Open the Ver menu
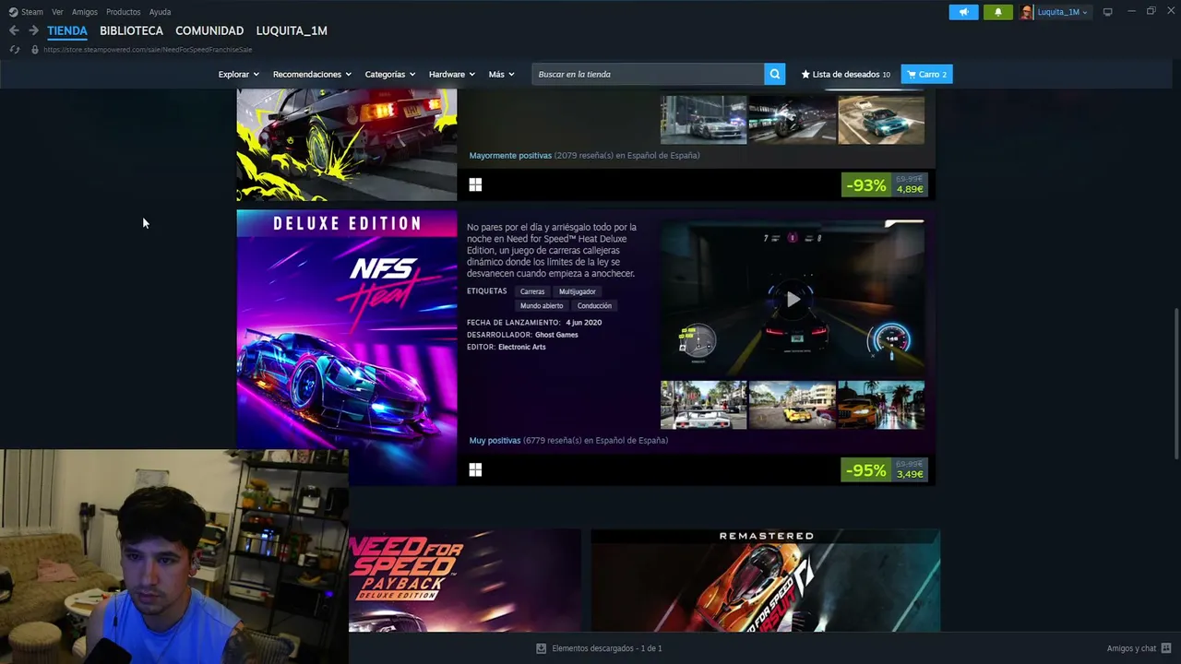The image size is (1181, 664). click(57, 12)
